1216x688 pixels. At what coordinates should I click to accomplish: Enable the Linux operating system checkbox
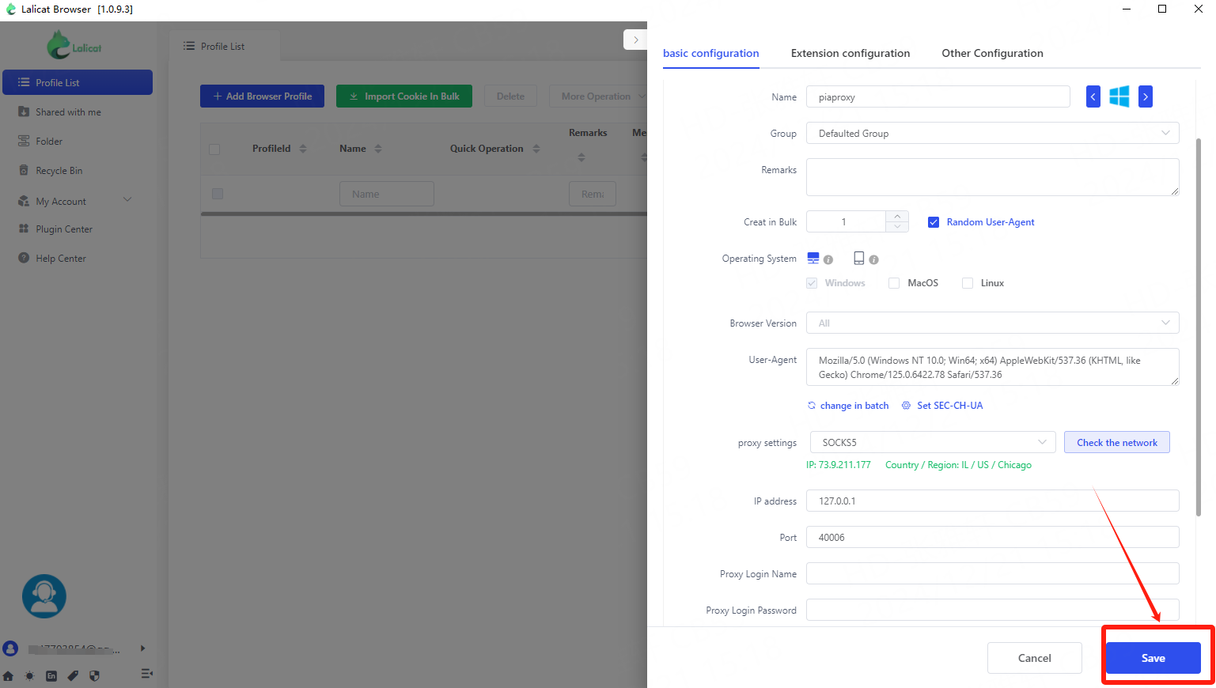pos(967,283)
